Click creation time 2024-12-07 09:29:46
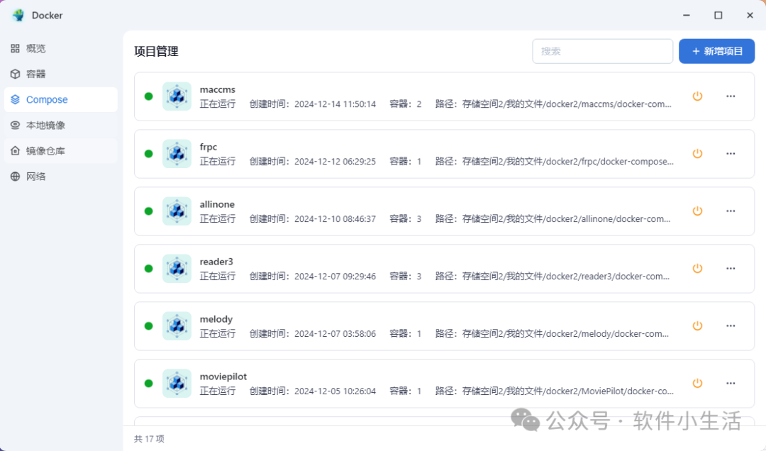The image size is (766, 451). click(x=335, y=276)
